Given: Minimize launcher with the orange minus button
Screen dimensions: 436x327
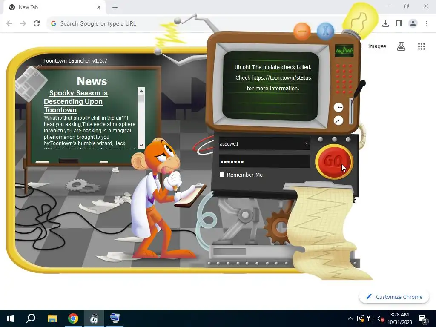Looking at the screenshot, I should click(x=302, y=32).
